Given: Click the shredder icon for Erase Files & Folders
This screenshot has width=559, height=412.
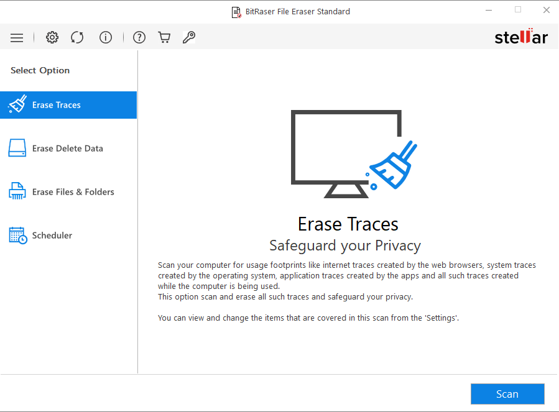Looking at the screenshot, I should point(17,191).
